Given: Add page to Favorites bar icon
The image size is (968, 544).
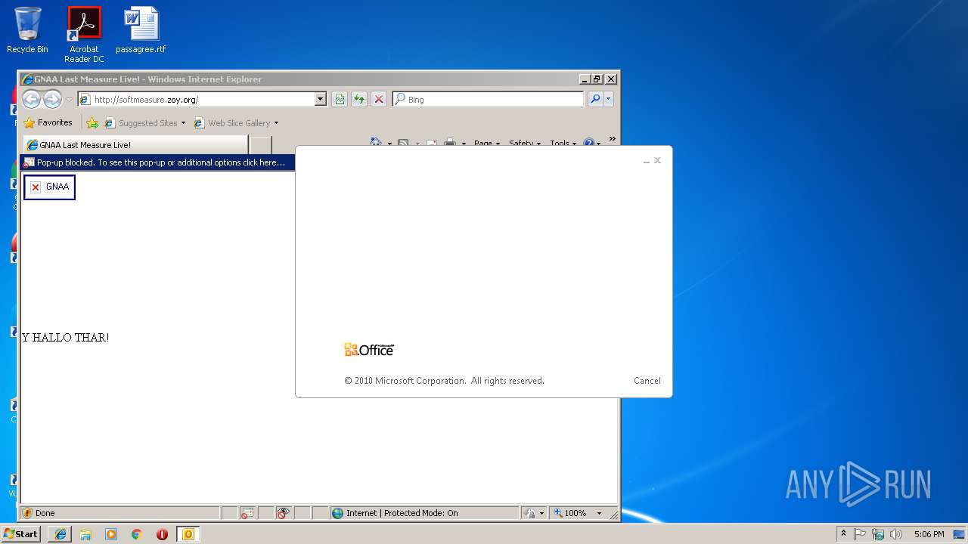Looking at the screenshot, I should (x=92, y=122).
